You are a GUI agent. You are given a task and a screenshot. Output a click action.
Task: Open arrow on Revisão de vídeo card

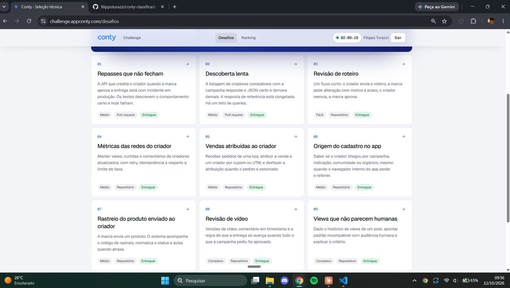point(295,209)
